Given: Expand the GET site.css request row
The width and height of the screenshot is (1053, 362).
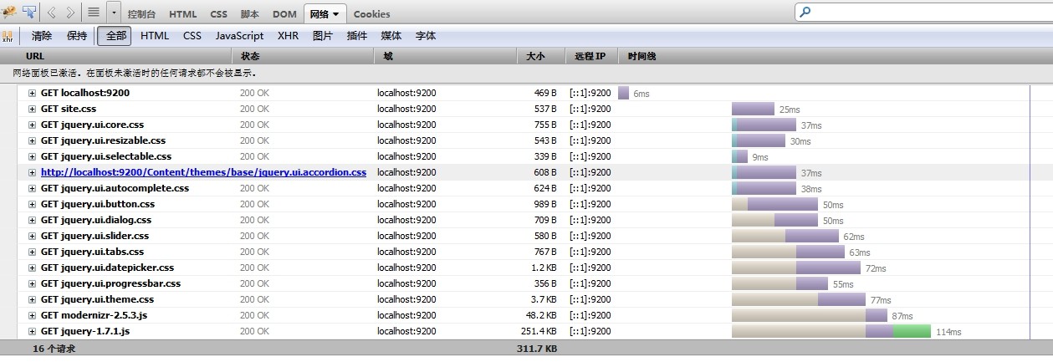Looking at the screenshot, I should coord(33,110).
